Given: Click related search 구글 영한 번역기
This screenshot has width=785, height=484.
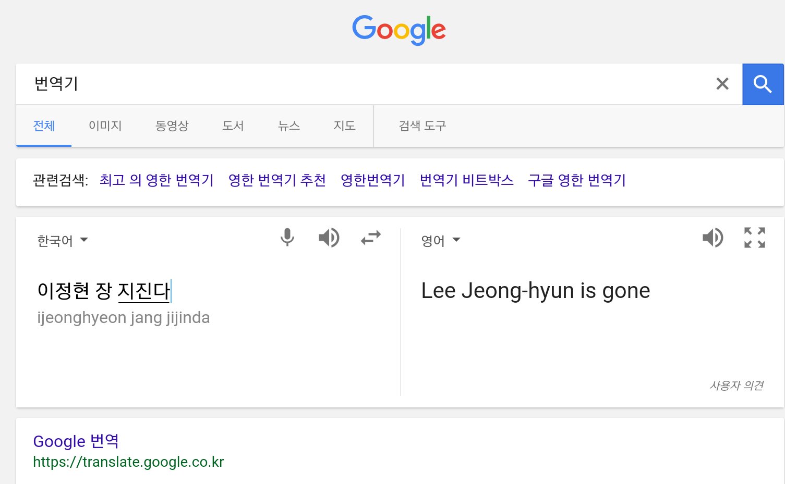Looking at the screenshot, I should click(576, 180).
